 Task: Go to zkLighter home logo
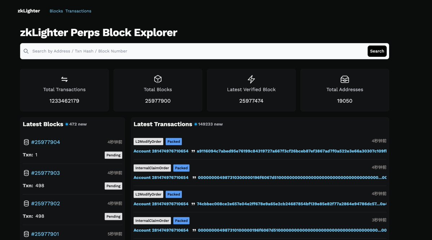coord(29,11)
